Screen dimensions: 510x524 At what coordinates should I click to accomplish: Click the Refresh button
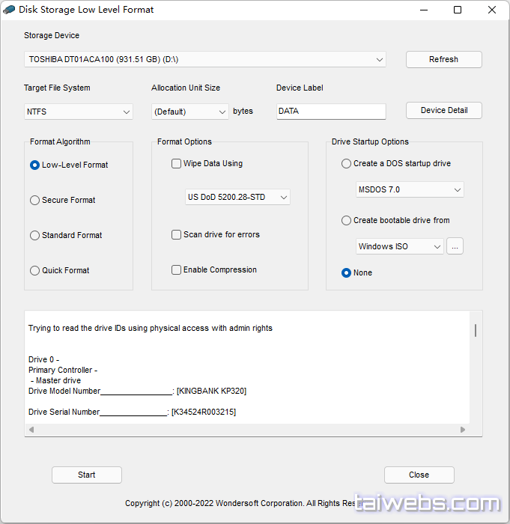443,59
